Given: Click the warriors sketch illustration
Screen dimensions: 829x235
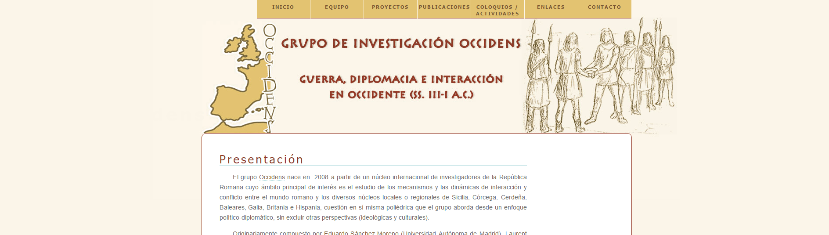Looking at the screenshot, I should click(x=599, y=76).
